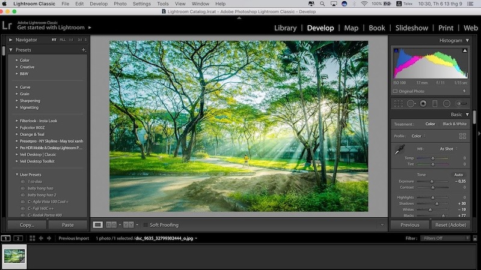
Task: Toggle the Original Photo checkbox
Action: (x=395, y=91)
